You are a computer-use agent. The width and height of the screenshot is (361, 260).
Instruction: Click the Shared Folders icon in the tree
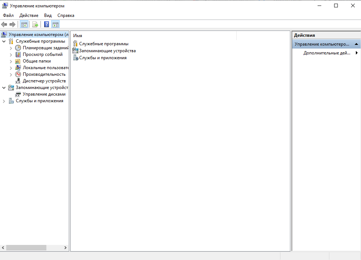[x=18, y=61]
